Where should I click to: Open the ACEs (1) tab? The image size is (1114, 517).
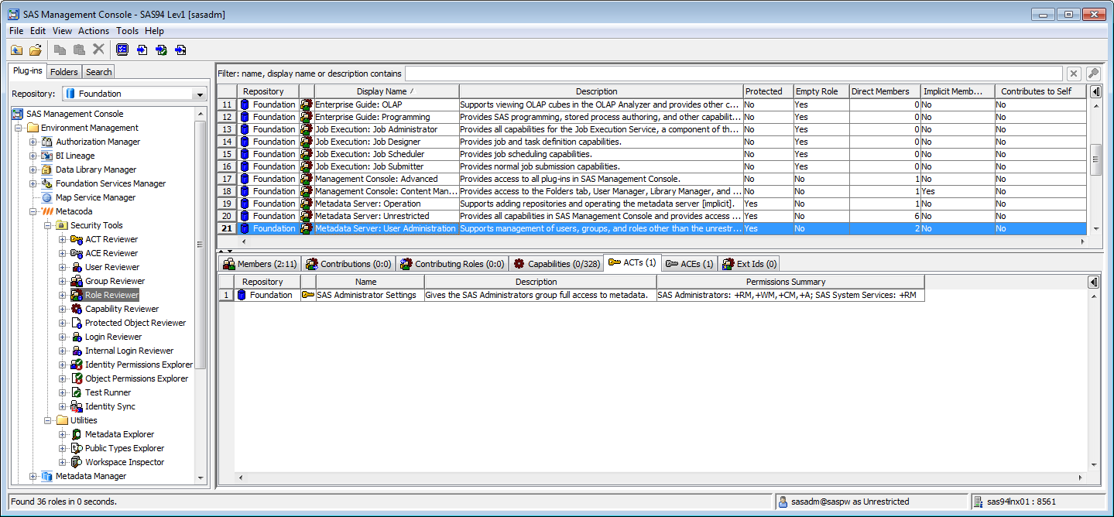click(689, 264)
